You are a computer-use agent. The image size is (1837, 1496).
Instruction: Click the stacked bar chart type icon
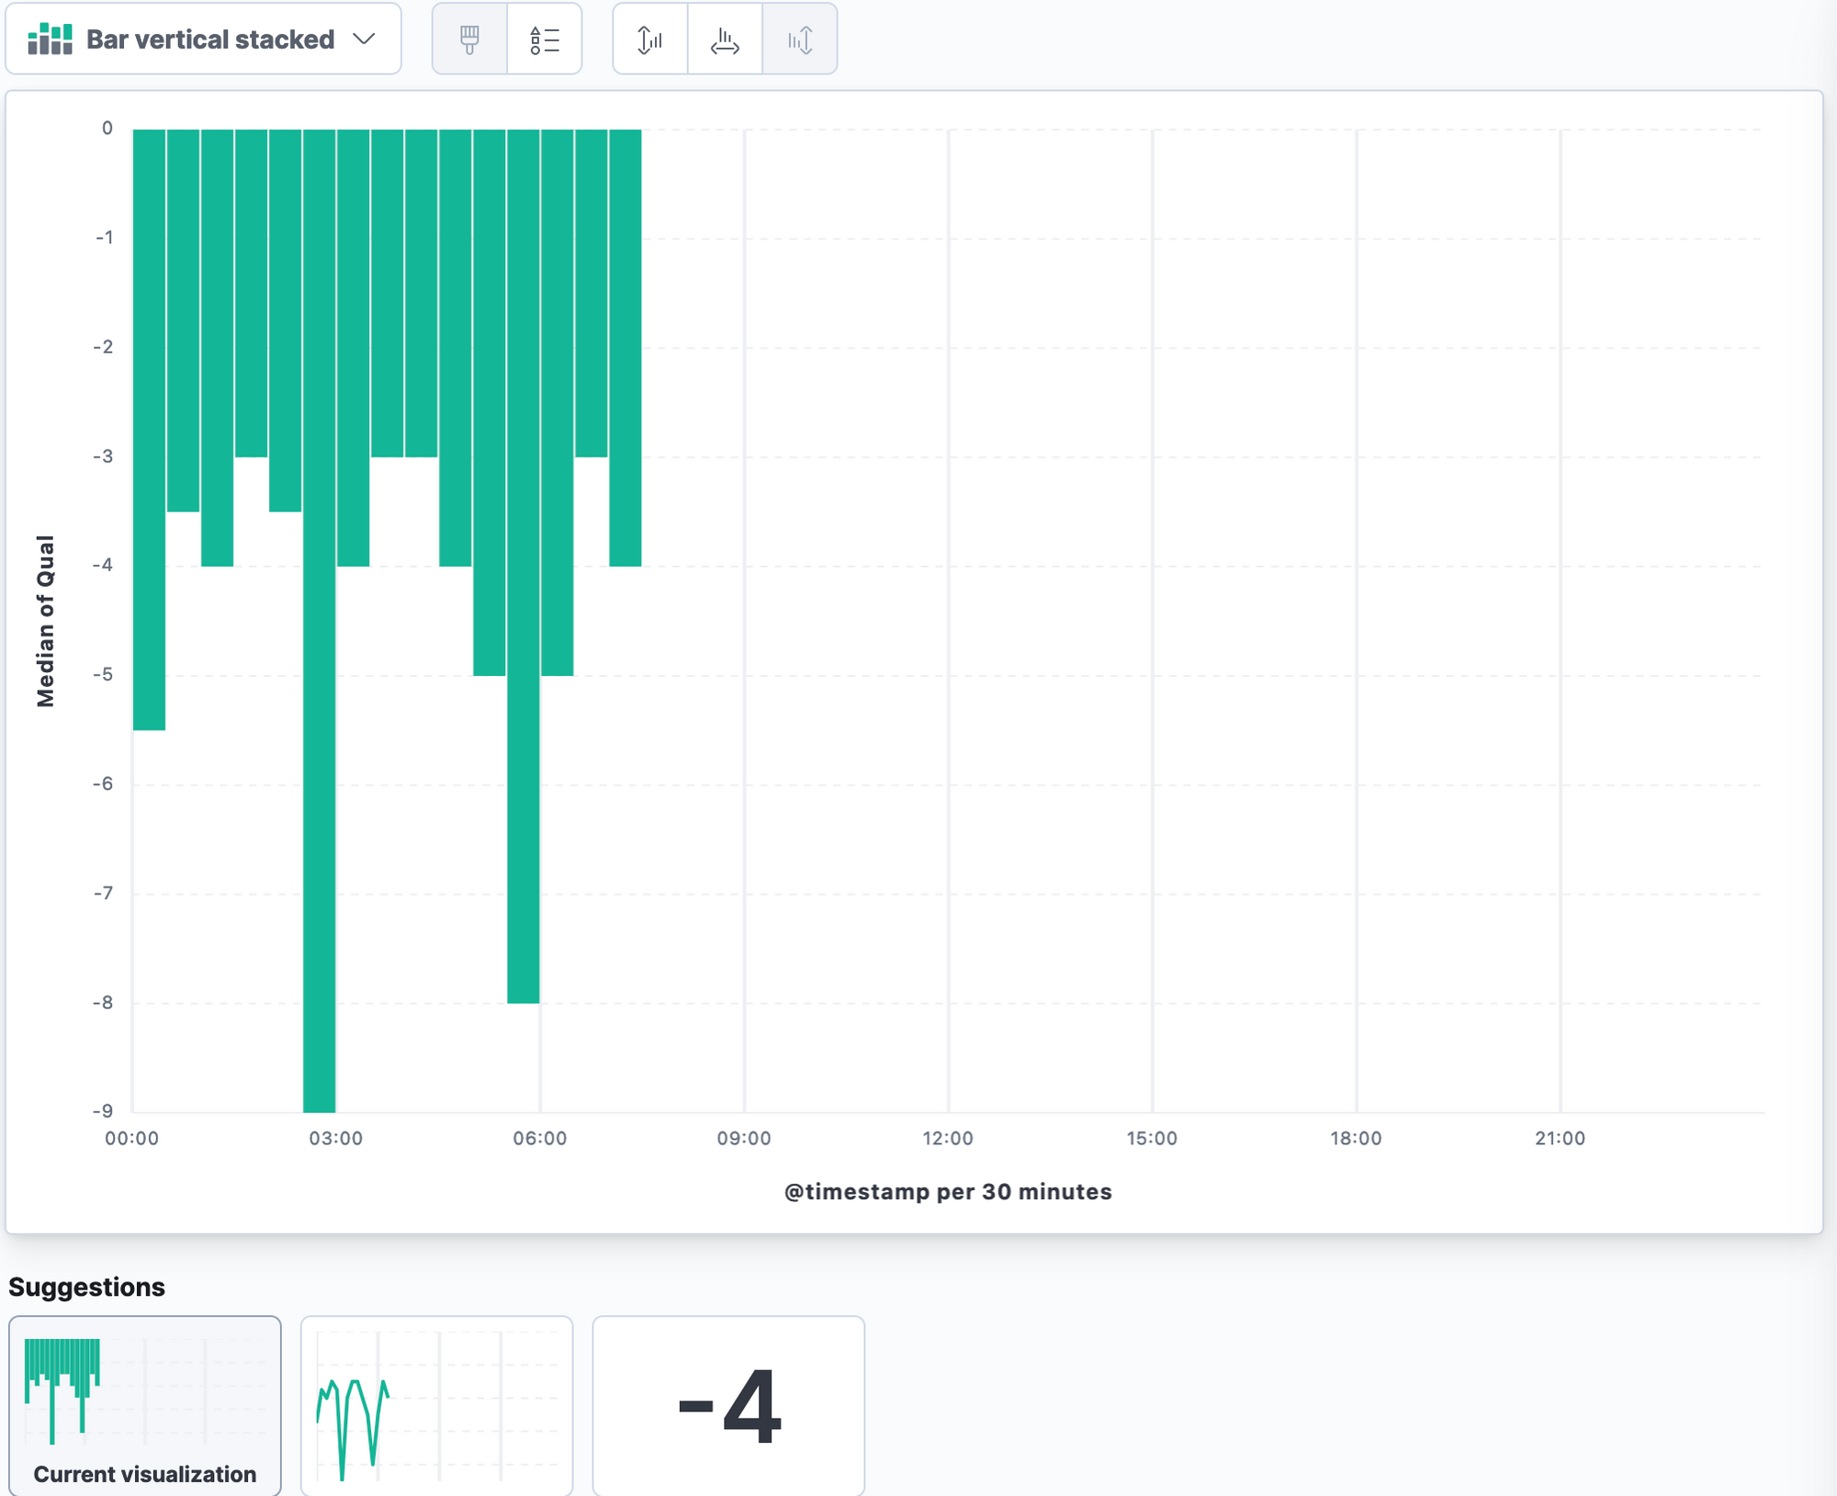click(x=50, y=39)
